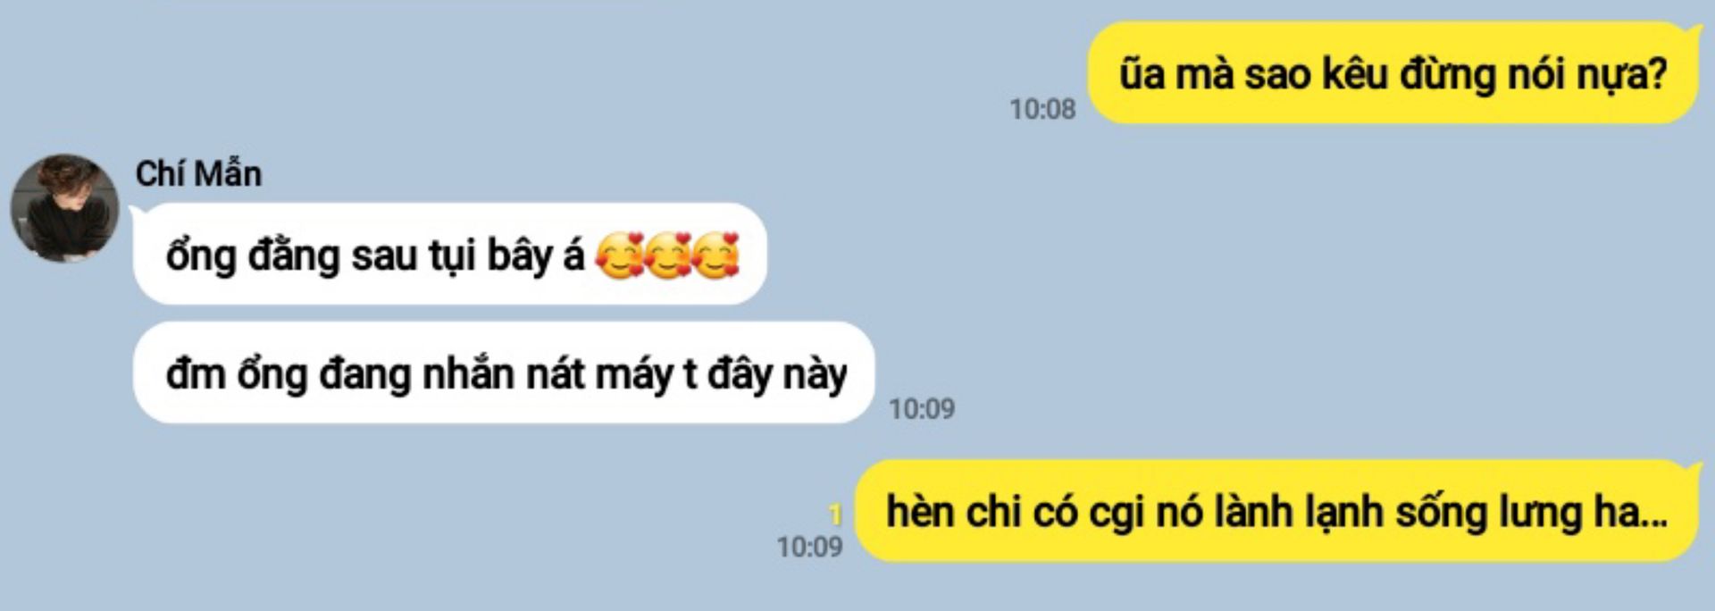Tap the sender name Chí Mẫn

[x=198, y=173]
